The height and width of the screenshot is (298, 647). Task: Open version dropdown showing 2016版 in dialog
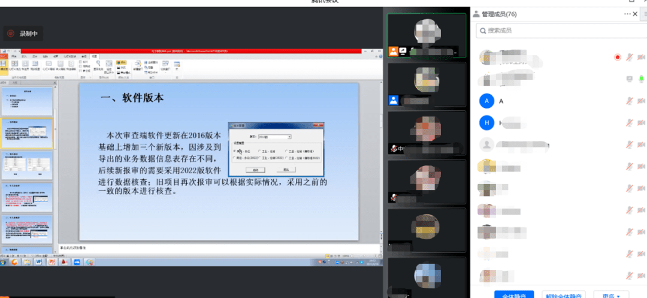pyautogui.click(x=275, y=137)
